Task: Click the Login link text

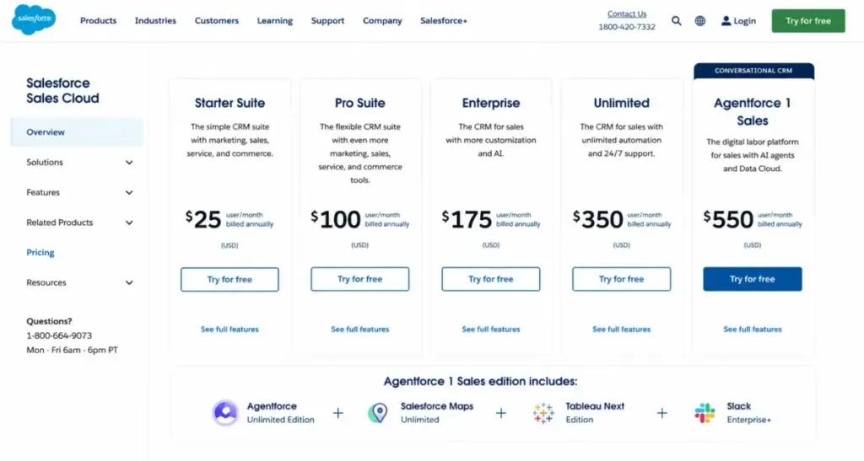Action: click(x=744, y=21)
